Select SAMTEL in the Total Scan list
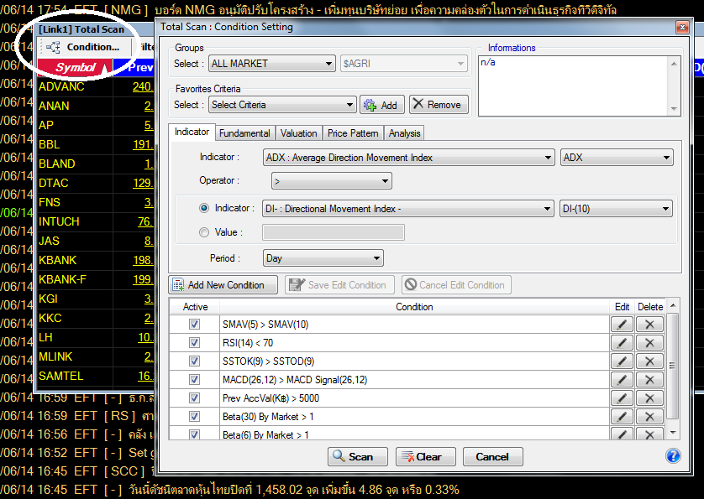The image size is (704, 499). pos(61,376)
